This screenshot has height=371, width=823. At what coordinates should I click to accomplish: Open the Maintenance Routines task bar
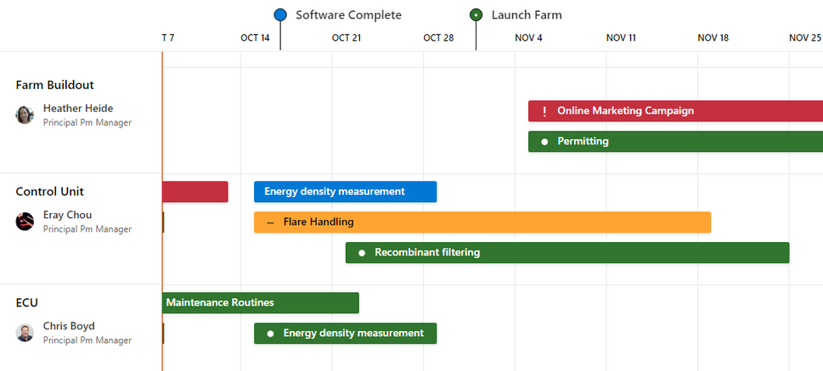[260, 303]
